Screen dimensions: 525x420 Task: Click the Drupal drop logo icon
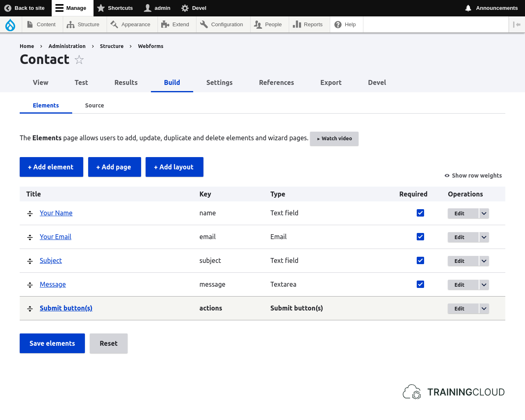pyautogui.click(x=10, y=25)
